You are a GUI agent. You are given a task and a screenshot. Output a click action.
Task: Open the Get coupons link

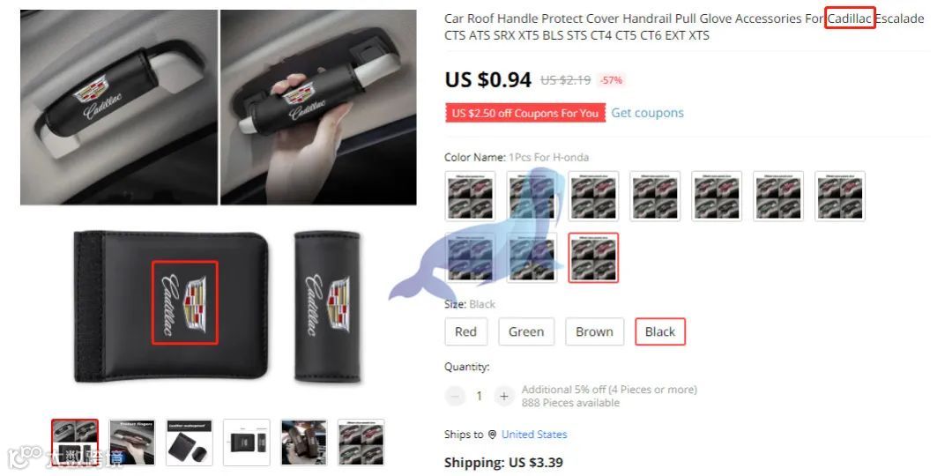pos(647,113)
